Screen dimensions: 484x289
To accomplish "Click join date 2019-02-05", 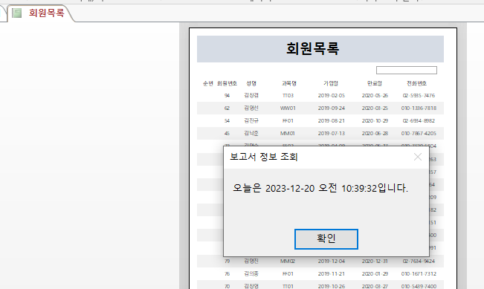I will pos(331,96).
